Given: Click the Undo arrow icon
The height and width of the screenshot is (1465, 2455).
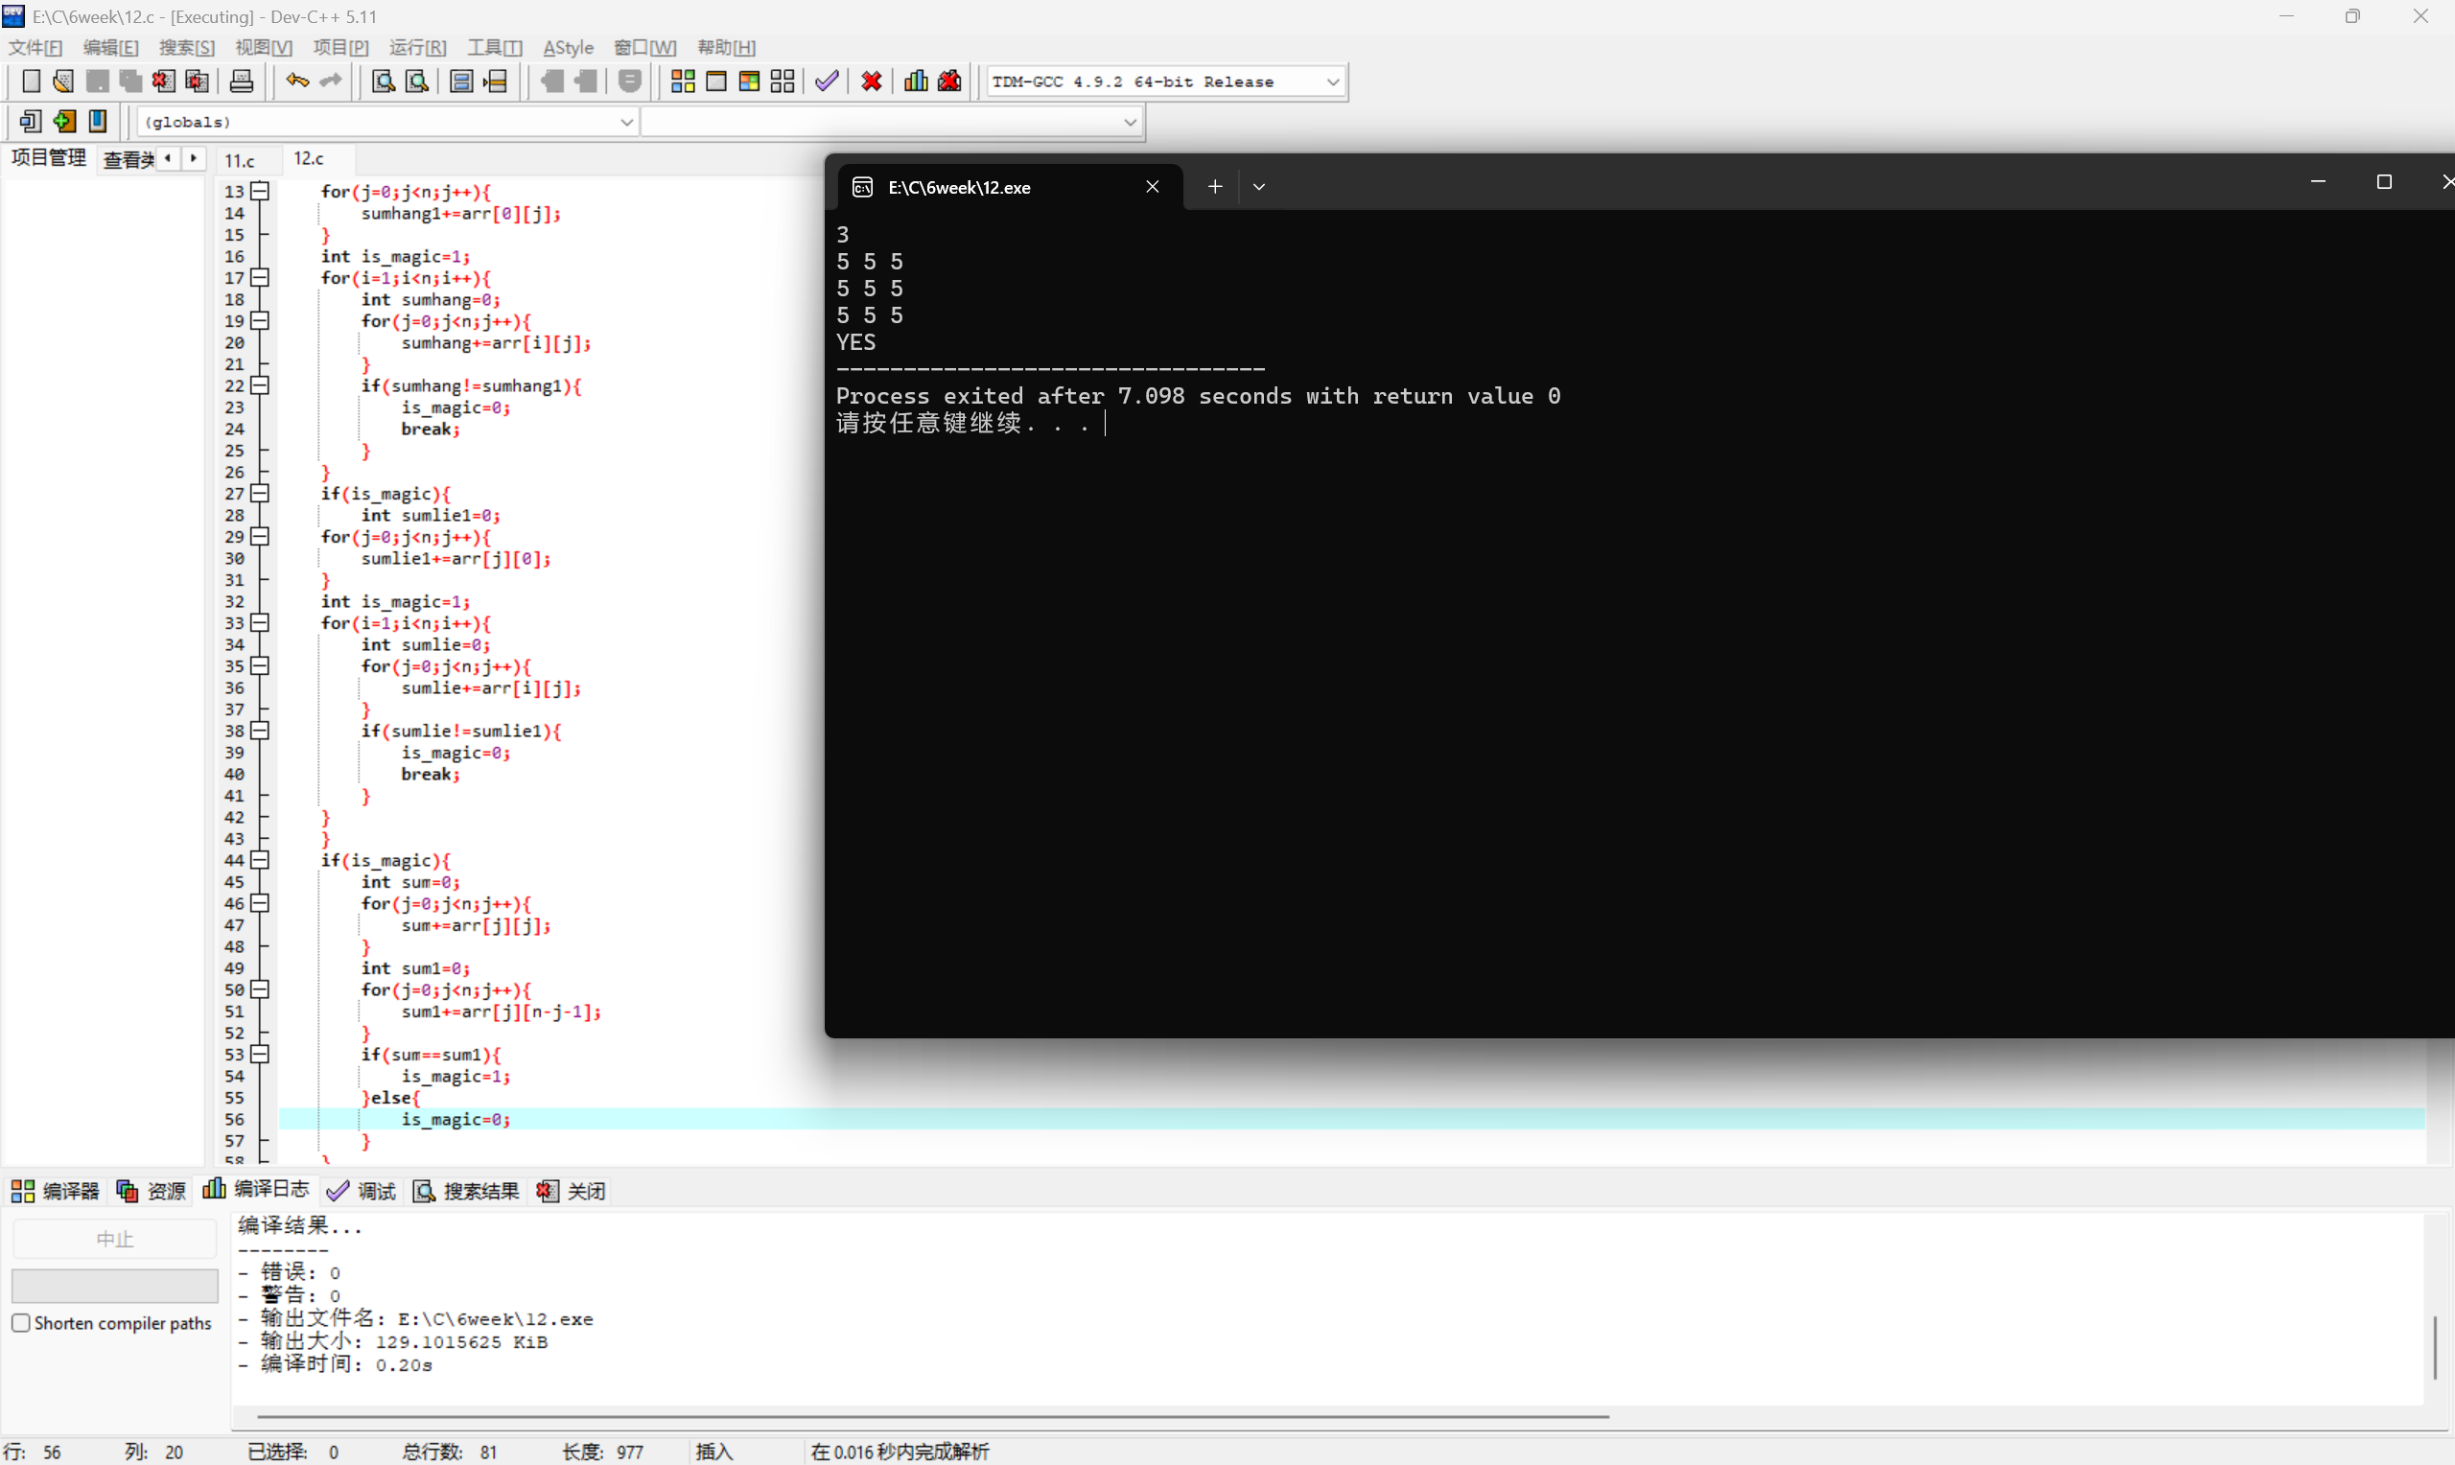Looking at the screenshot, I should click(296, 81).
